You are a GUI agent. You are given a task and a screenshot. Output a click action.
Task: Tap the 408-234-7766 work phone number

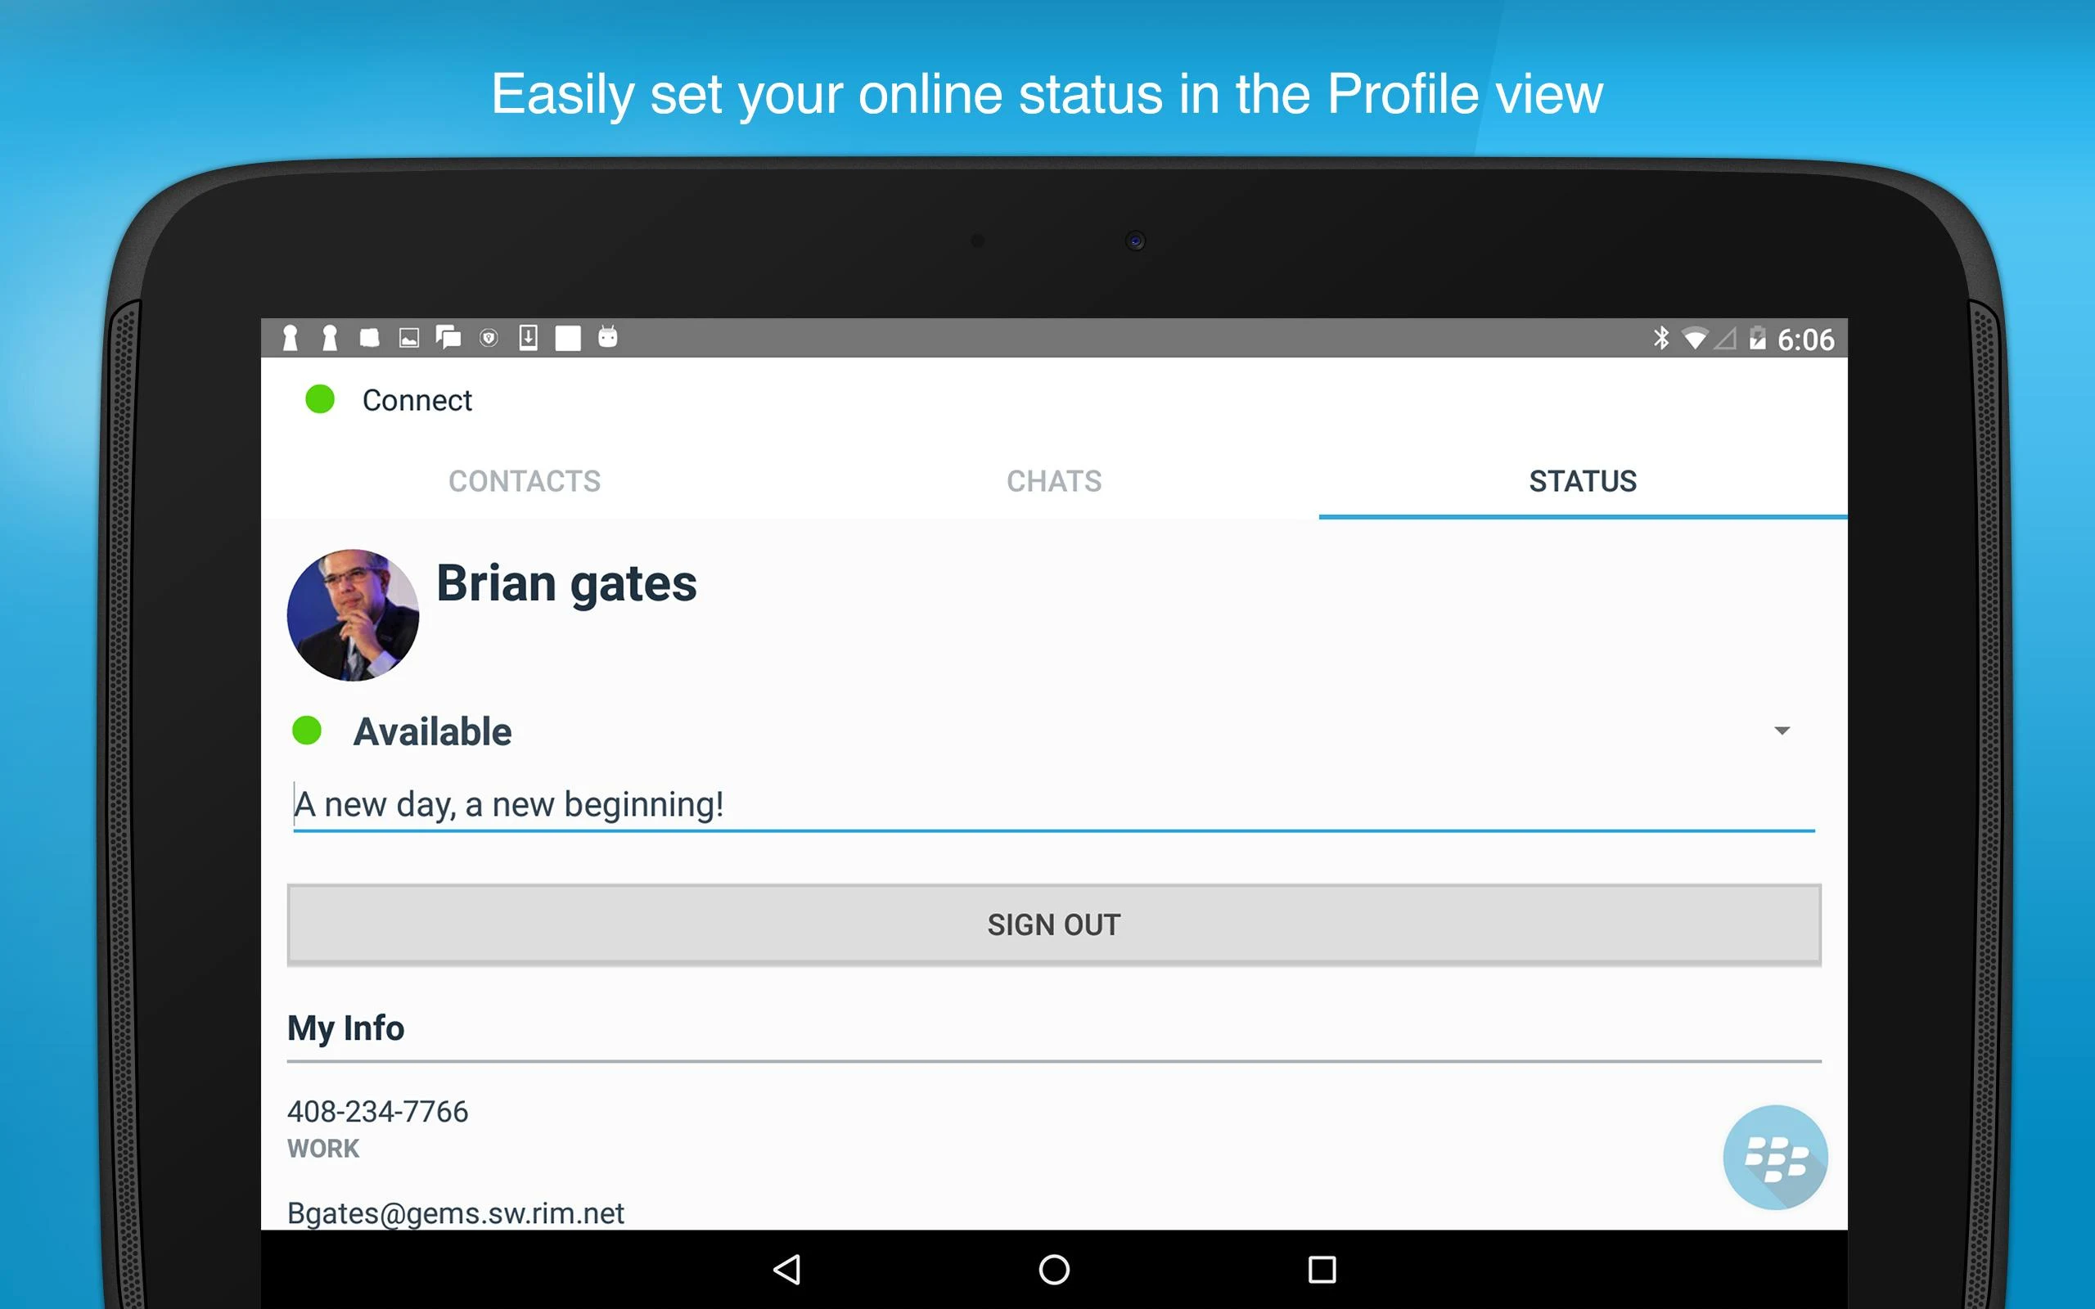tap(377, 1112)
